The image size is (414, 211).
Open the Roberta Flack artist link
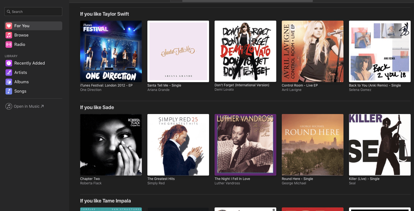91,183
